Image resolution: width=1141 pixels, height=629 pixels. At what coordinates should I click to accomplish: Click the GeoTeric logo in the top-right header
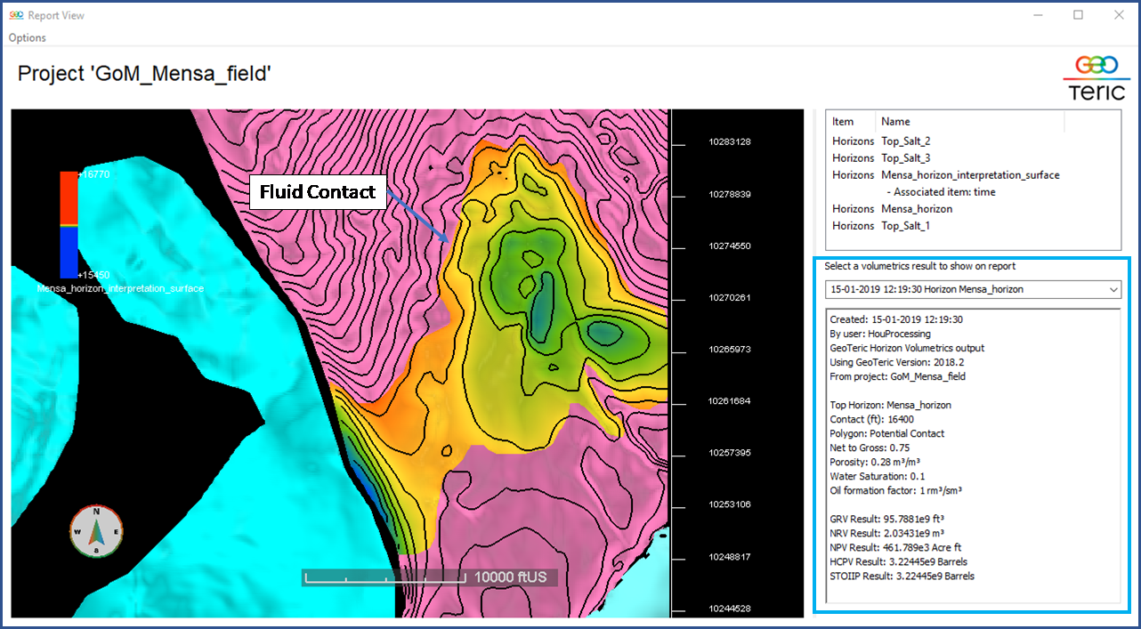coord(1096,77)
